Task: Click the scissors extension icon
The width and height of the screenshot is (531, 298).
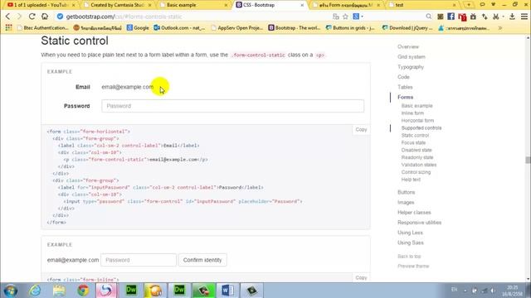Action: coord(496,17)
